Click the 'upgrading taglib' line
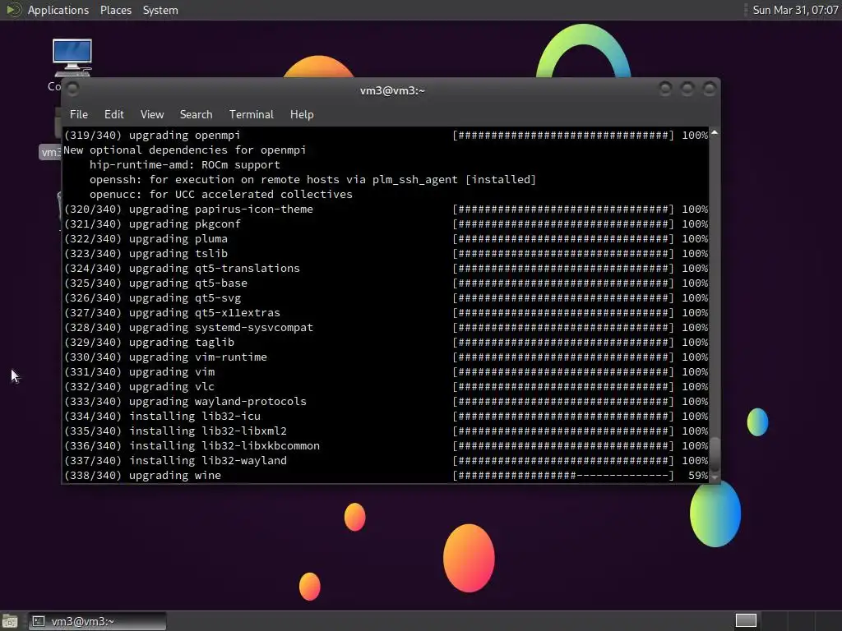This screenshot has height=631, width=842. (386, 343)
